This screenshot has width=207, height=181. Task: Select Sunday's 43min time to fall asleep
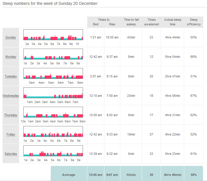(x=131, y=38)
